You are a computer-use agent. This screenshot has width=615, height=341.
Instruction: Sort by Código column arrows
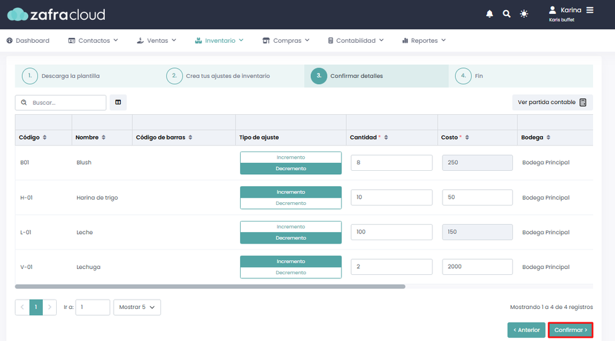pos(45,137)
